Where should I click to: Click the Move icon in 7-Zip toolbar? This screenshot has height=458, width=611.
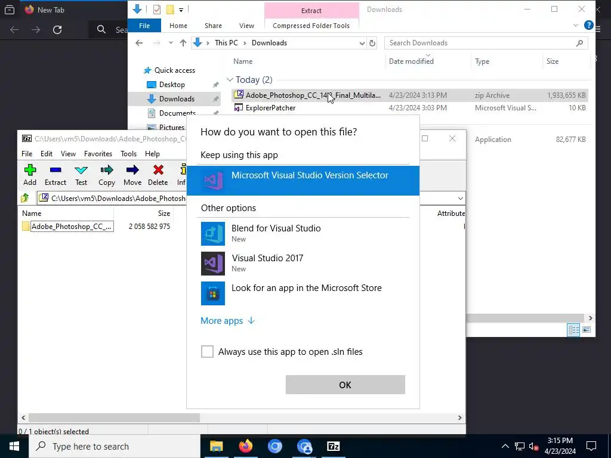click(132, 175)
